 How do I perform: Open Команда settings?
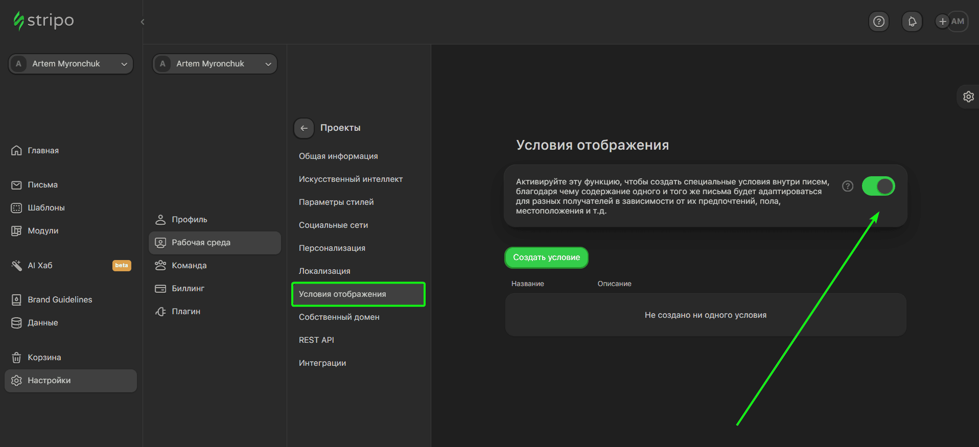189,266
